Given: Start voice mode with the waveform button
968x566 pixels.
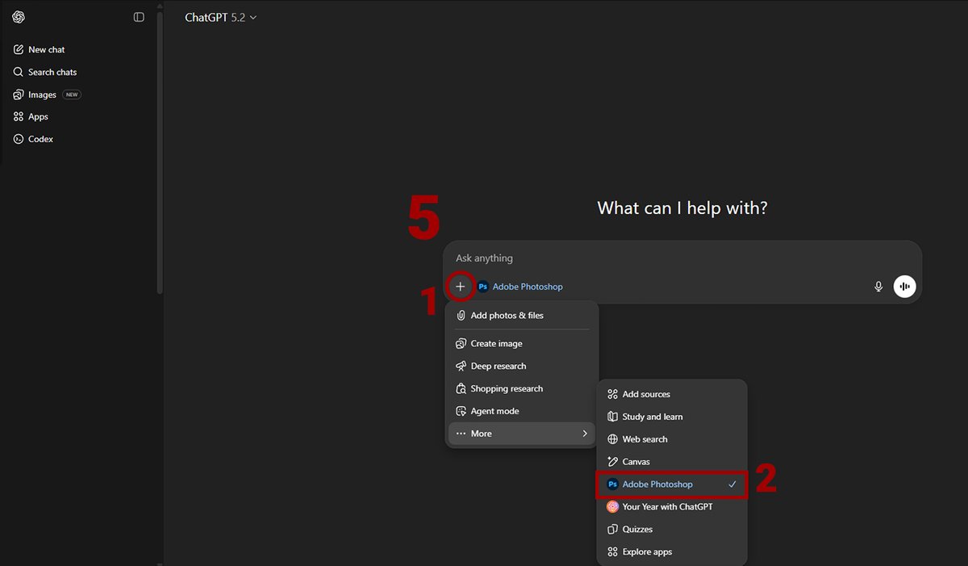Looking at the screenshot, I should pyautogui.click(x=905, y=287).
